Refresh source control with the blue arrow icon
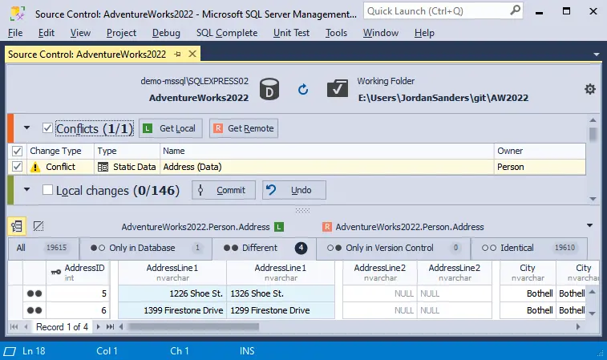This screenshot has width=607, height=360. point(303,90)
